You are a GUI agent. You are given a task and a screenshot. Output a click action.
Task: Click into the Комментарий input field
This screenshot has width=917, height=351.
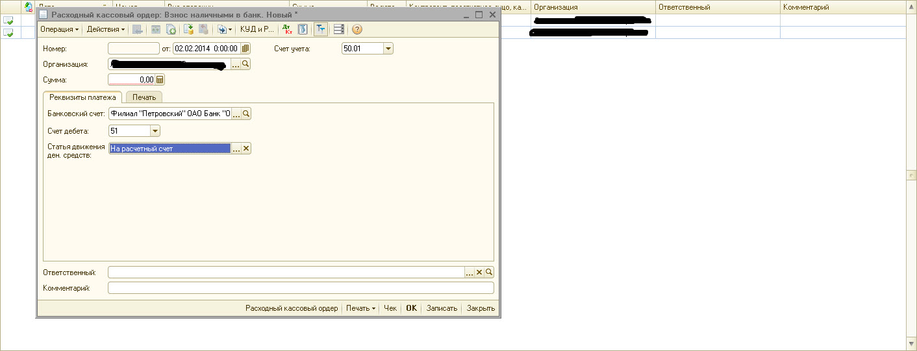pos(301,288)
